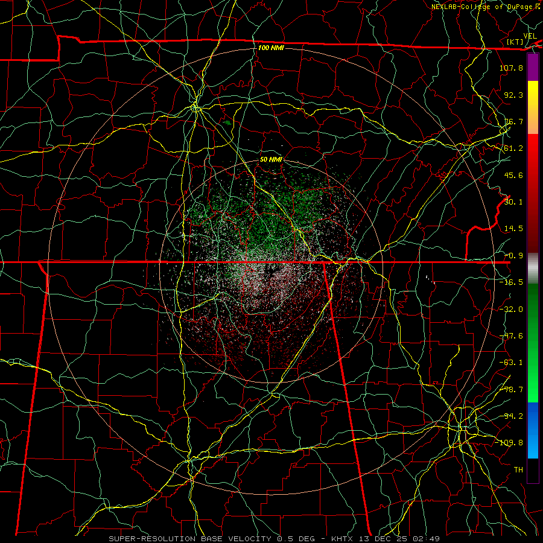The image size is (543, 543).
Task: Click the gray zero-velocity segment of color bar
Action: (x=533, y=268)
